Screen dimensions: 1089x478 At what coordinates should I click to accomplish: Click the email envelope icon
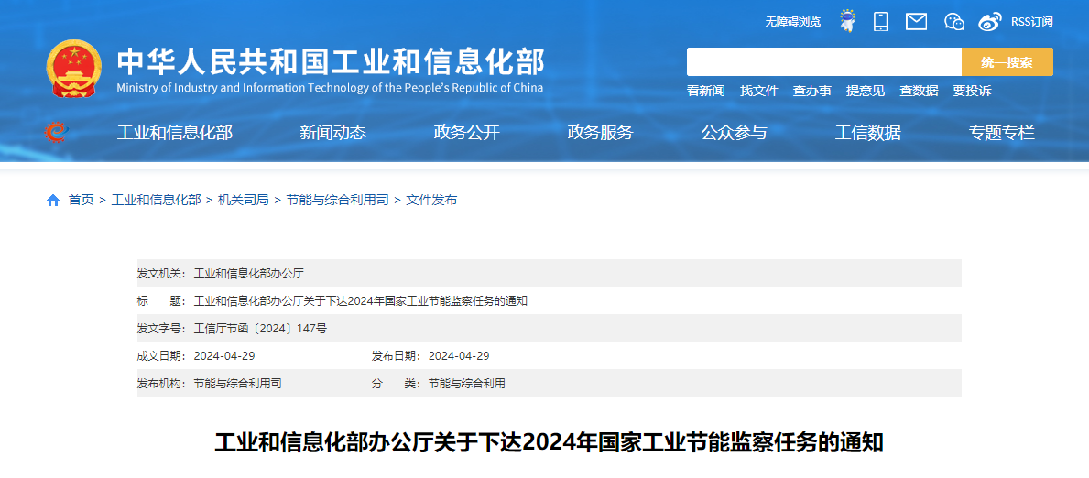click(x=916, y=22)
